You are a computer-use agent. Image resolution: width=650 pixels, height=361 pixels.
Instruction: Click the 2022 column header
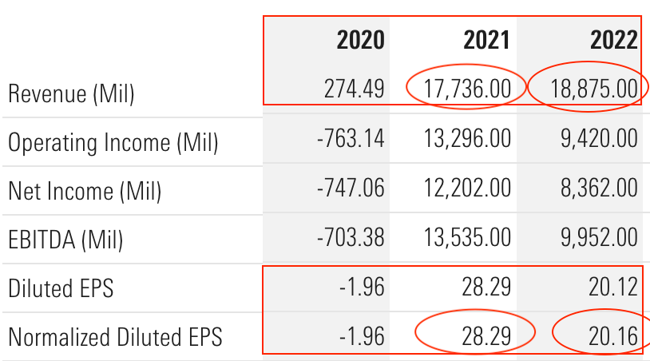[614, 40]
